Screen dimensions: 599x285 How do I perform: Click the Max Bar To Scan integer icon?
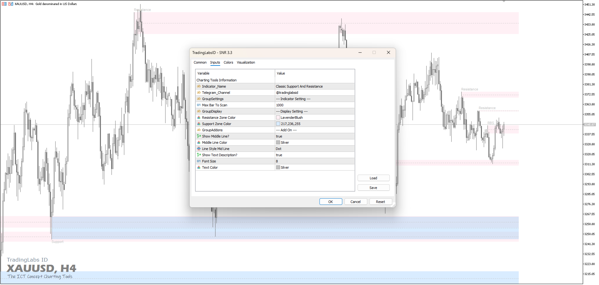pos(199,105)
